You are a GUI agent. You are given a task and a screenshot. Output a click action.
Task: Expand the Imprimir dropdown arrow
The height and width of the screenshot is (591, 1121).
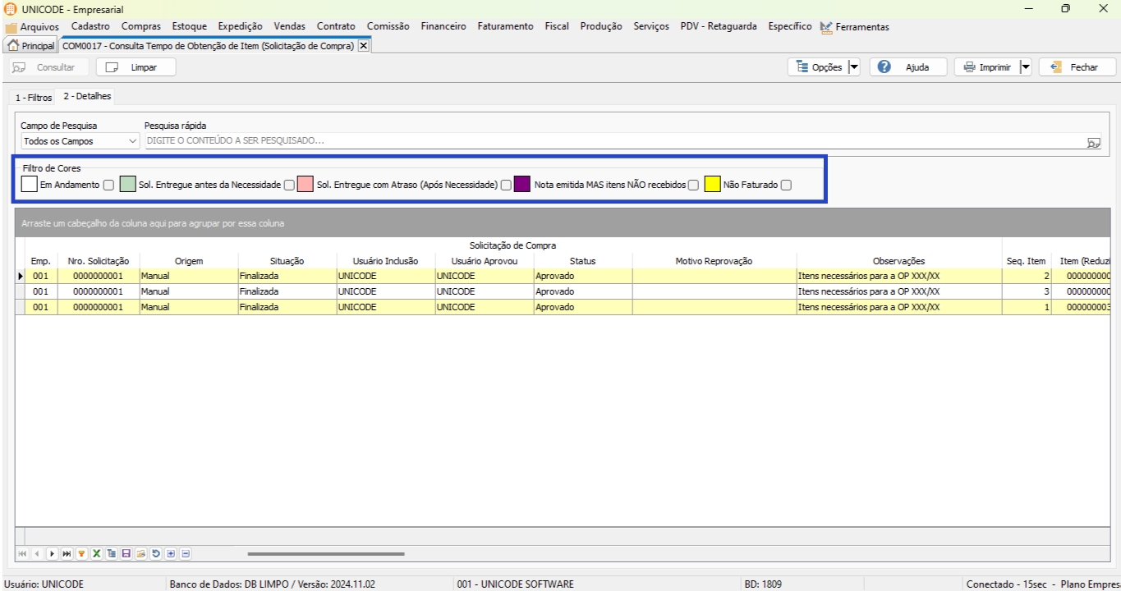click(x=1025, y=67)
